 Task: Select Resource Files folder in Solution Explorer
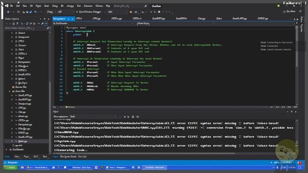[21, 87]
